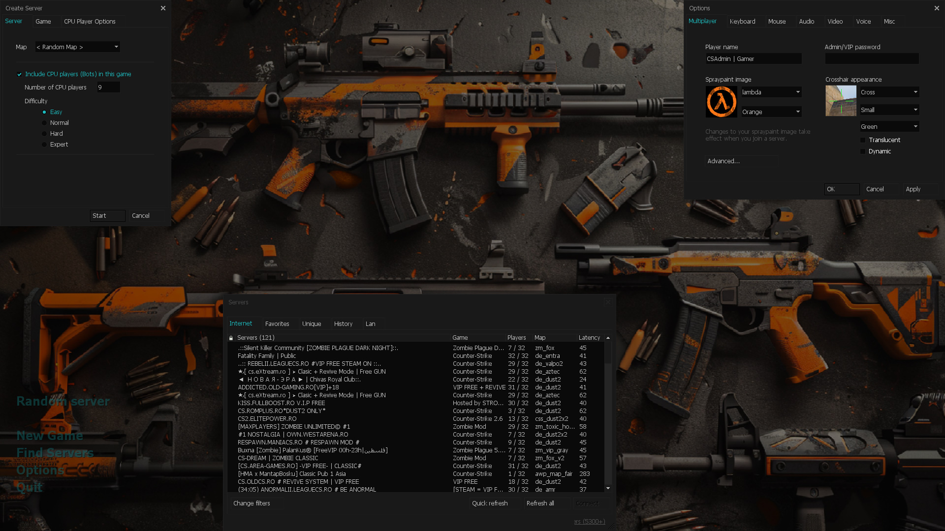
Task: Select 'CS2.ELITEPOWER.RO' server row
Action: pos(416,419)
